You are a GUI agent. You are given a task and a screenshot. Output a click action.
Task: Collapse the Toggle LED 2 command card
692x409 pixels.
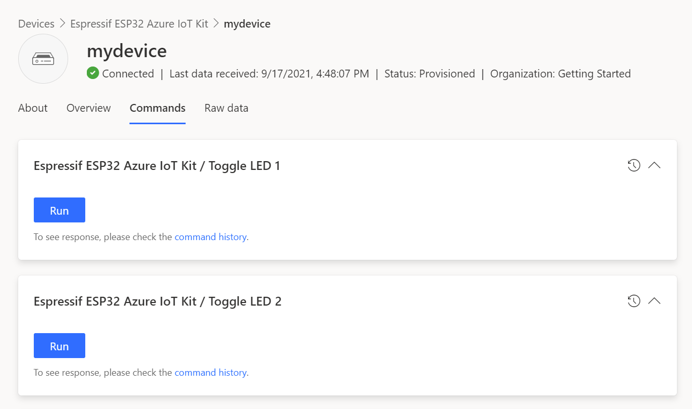pos(655,301)
